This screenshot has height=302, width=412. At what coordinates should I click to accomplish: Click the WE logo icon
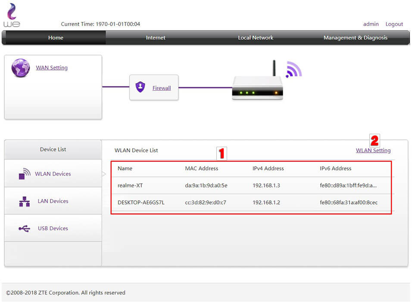pos(12,12)
